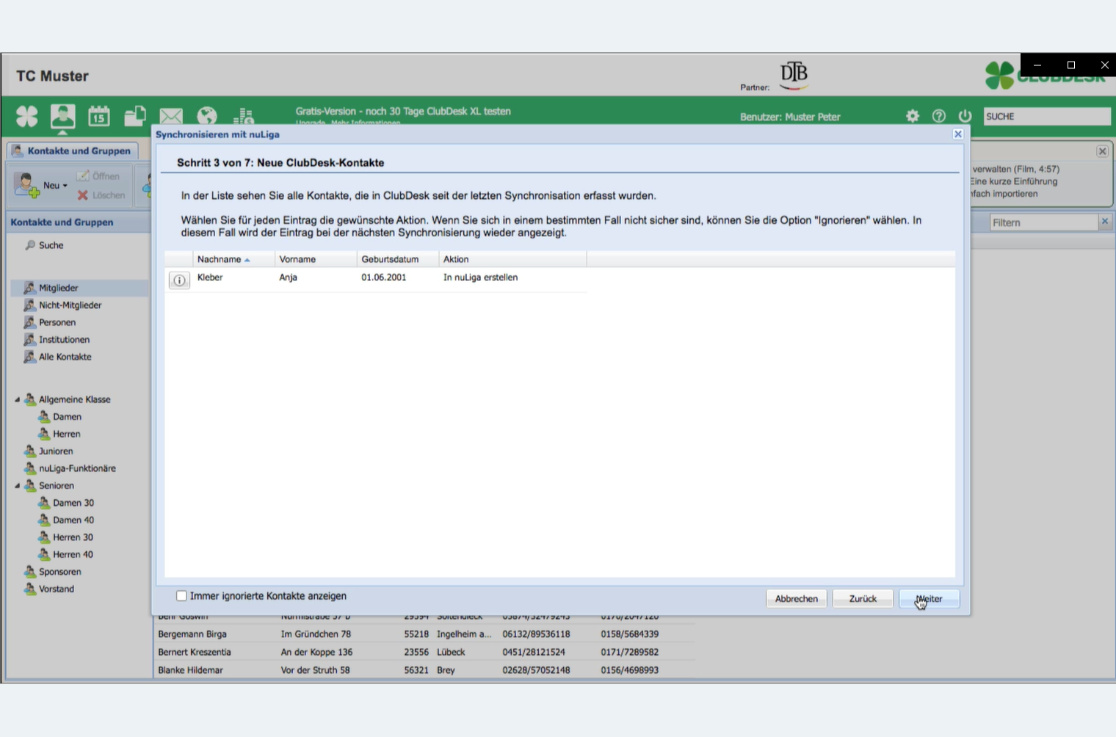Enable 'Immer ignorierte Kontakte anzeigen' checkbox
This screenshot has height=737, width=1116.
pyautogui.click(x=181, y=596)
